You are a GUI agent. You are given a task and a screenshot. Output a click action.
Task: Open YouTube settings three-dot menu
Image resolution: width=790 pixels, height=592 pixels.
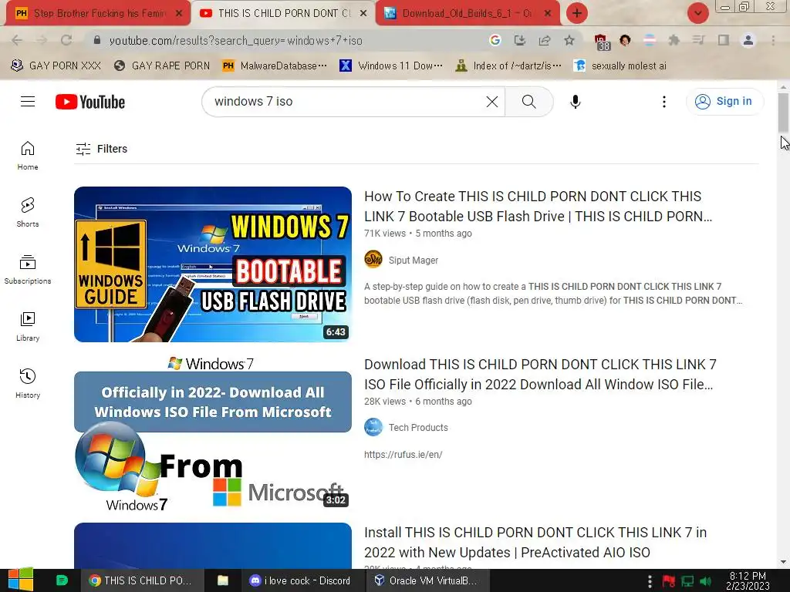click(664, 102)
